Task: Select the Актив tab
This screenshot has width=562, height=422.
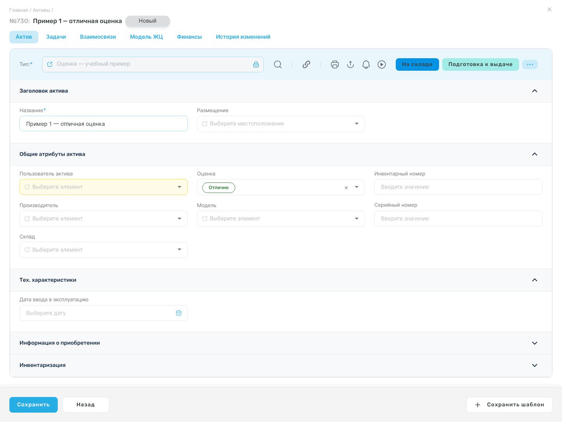Action: [x=24, y=37]
